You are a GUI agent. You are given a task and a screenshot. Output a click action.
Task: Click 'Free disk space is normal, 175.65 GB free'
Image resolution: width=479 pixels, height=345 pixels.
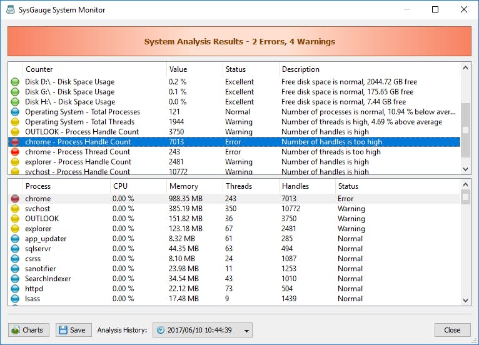tap(347, 92)
